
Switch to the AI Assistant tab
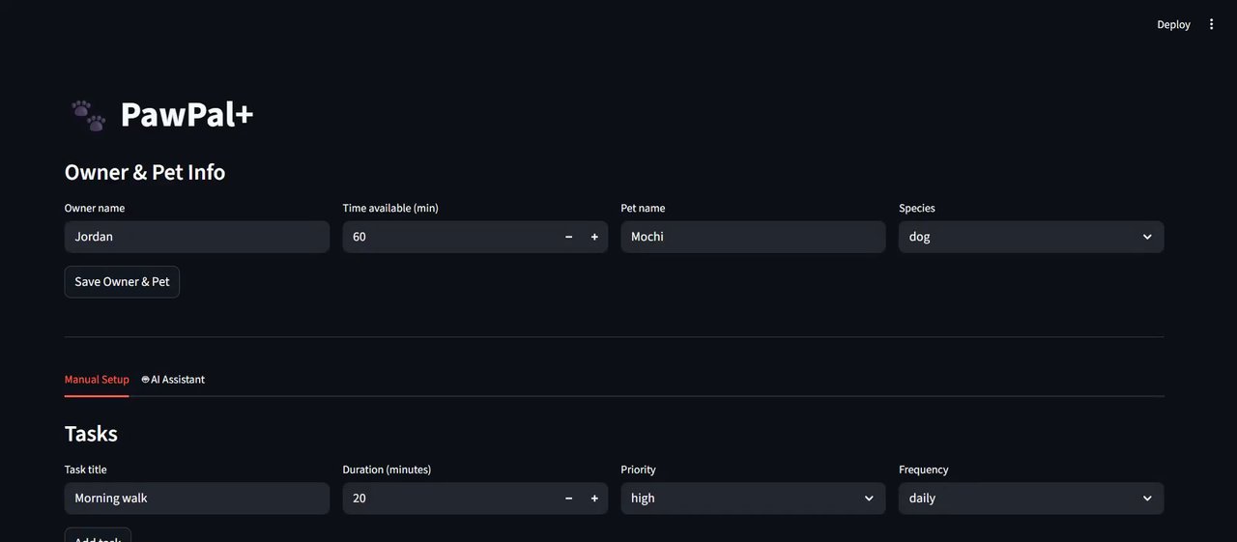[x=173, y=380]
